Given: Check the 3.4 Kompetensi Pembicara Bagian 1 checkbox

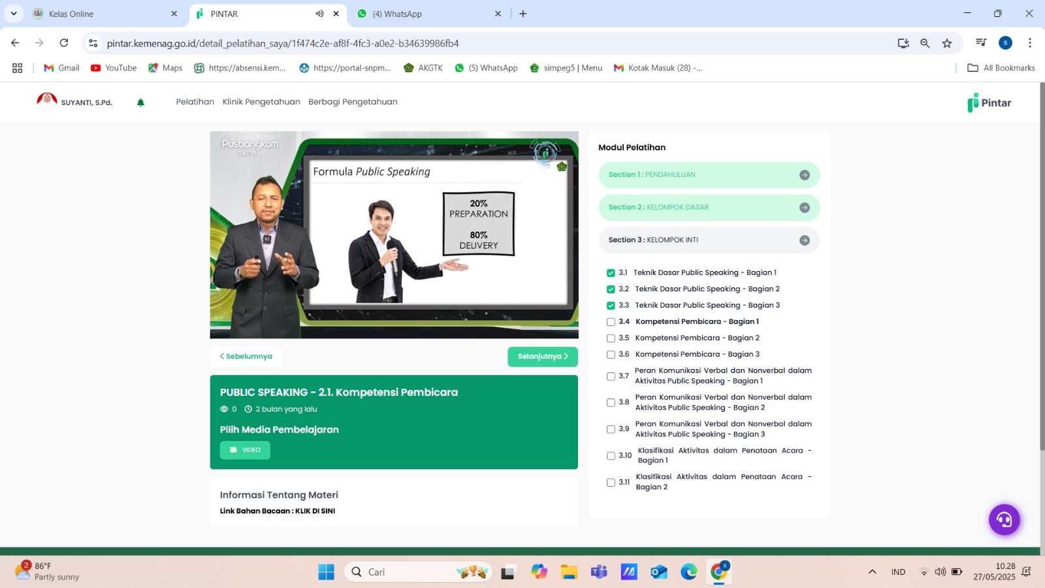Looking at the screenshot, I should (x=611, y=322).
